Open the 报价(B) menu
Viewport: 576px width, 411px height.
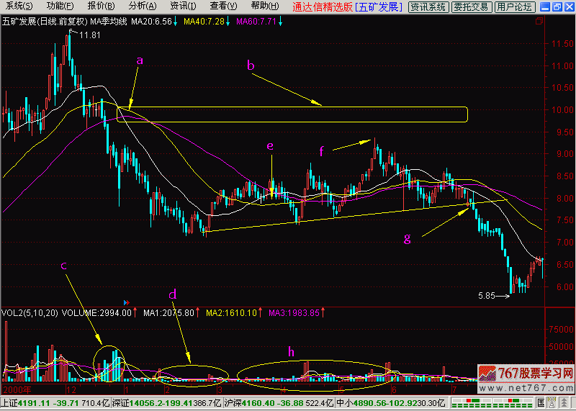(x=101, y=6)
